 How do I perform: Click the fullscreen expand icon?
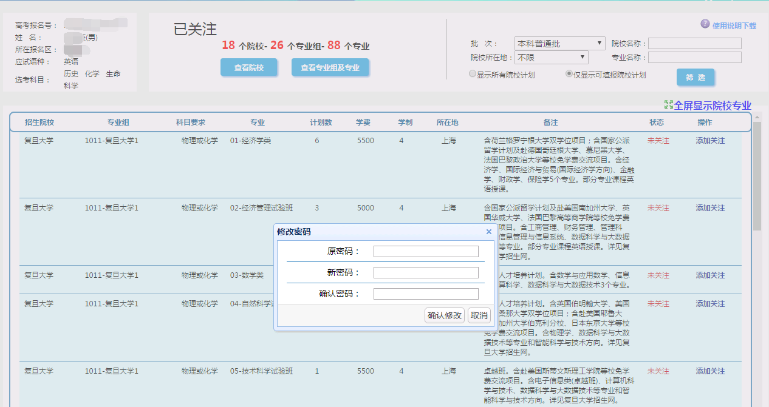click(669, 105)
